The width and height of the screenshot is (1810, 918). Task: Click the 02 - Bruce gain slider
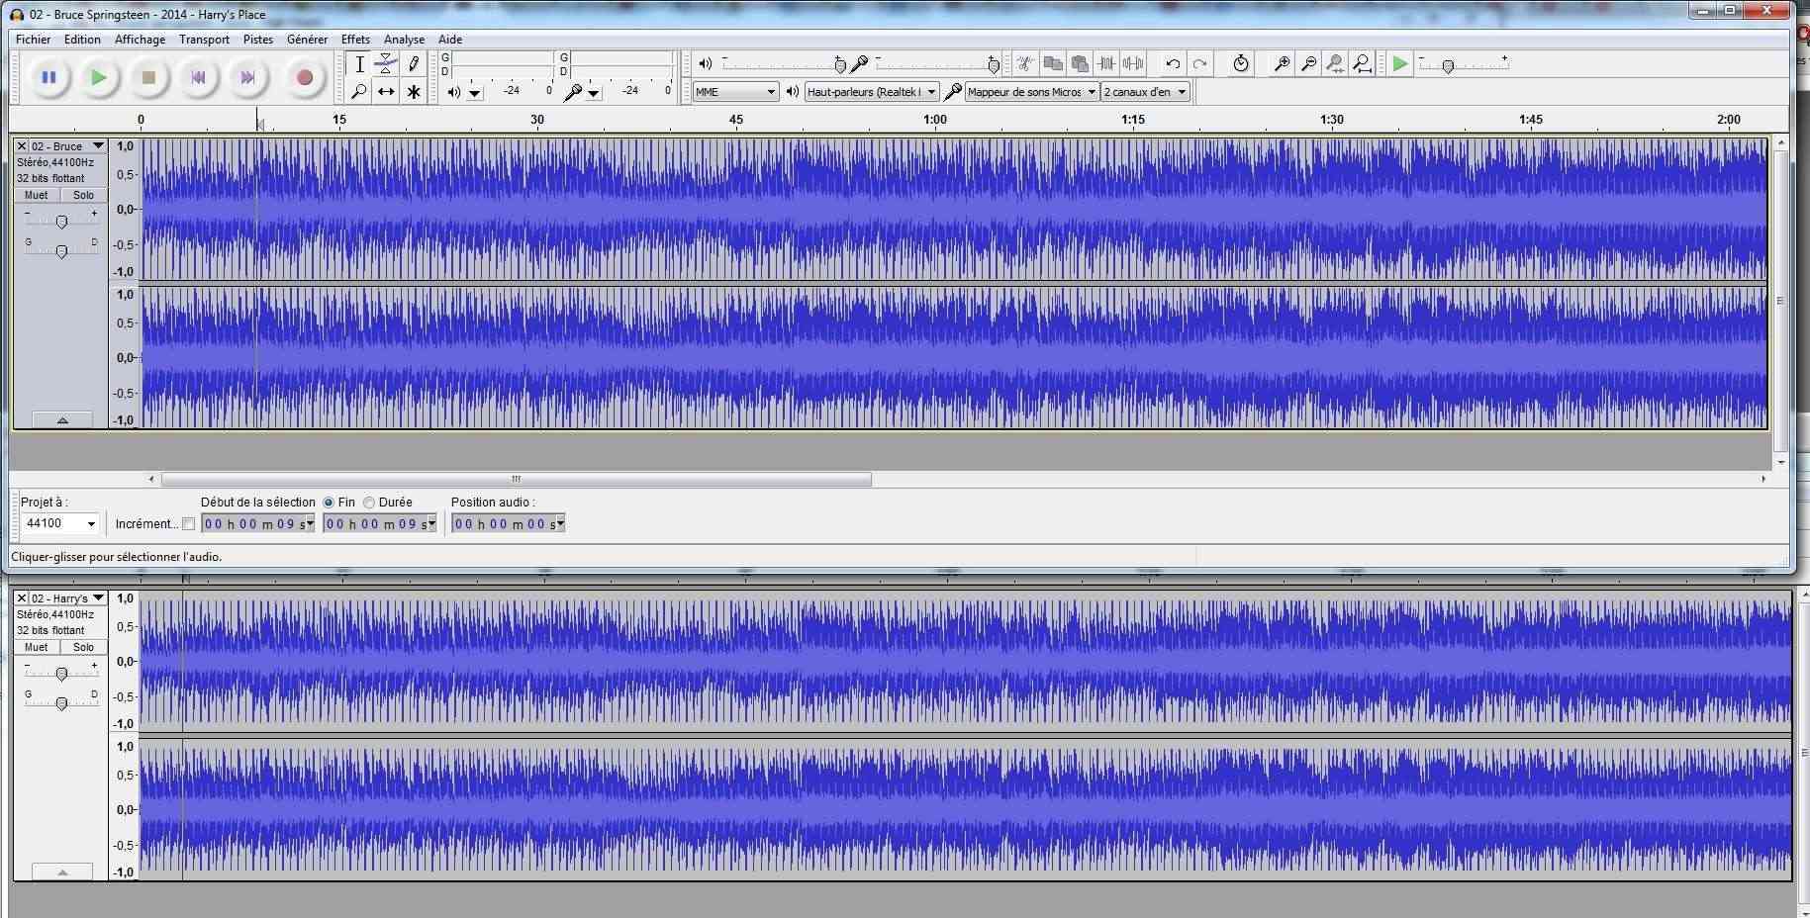[x=61, y=221]
